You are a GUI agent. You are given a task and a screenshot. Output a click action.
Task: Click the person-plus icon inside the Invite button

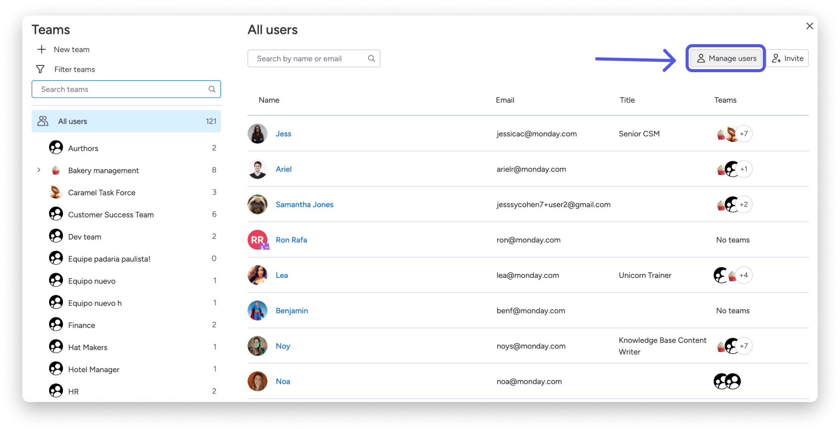(776, 58)
